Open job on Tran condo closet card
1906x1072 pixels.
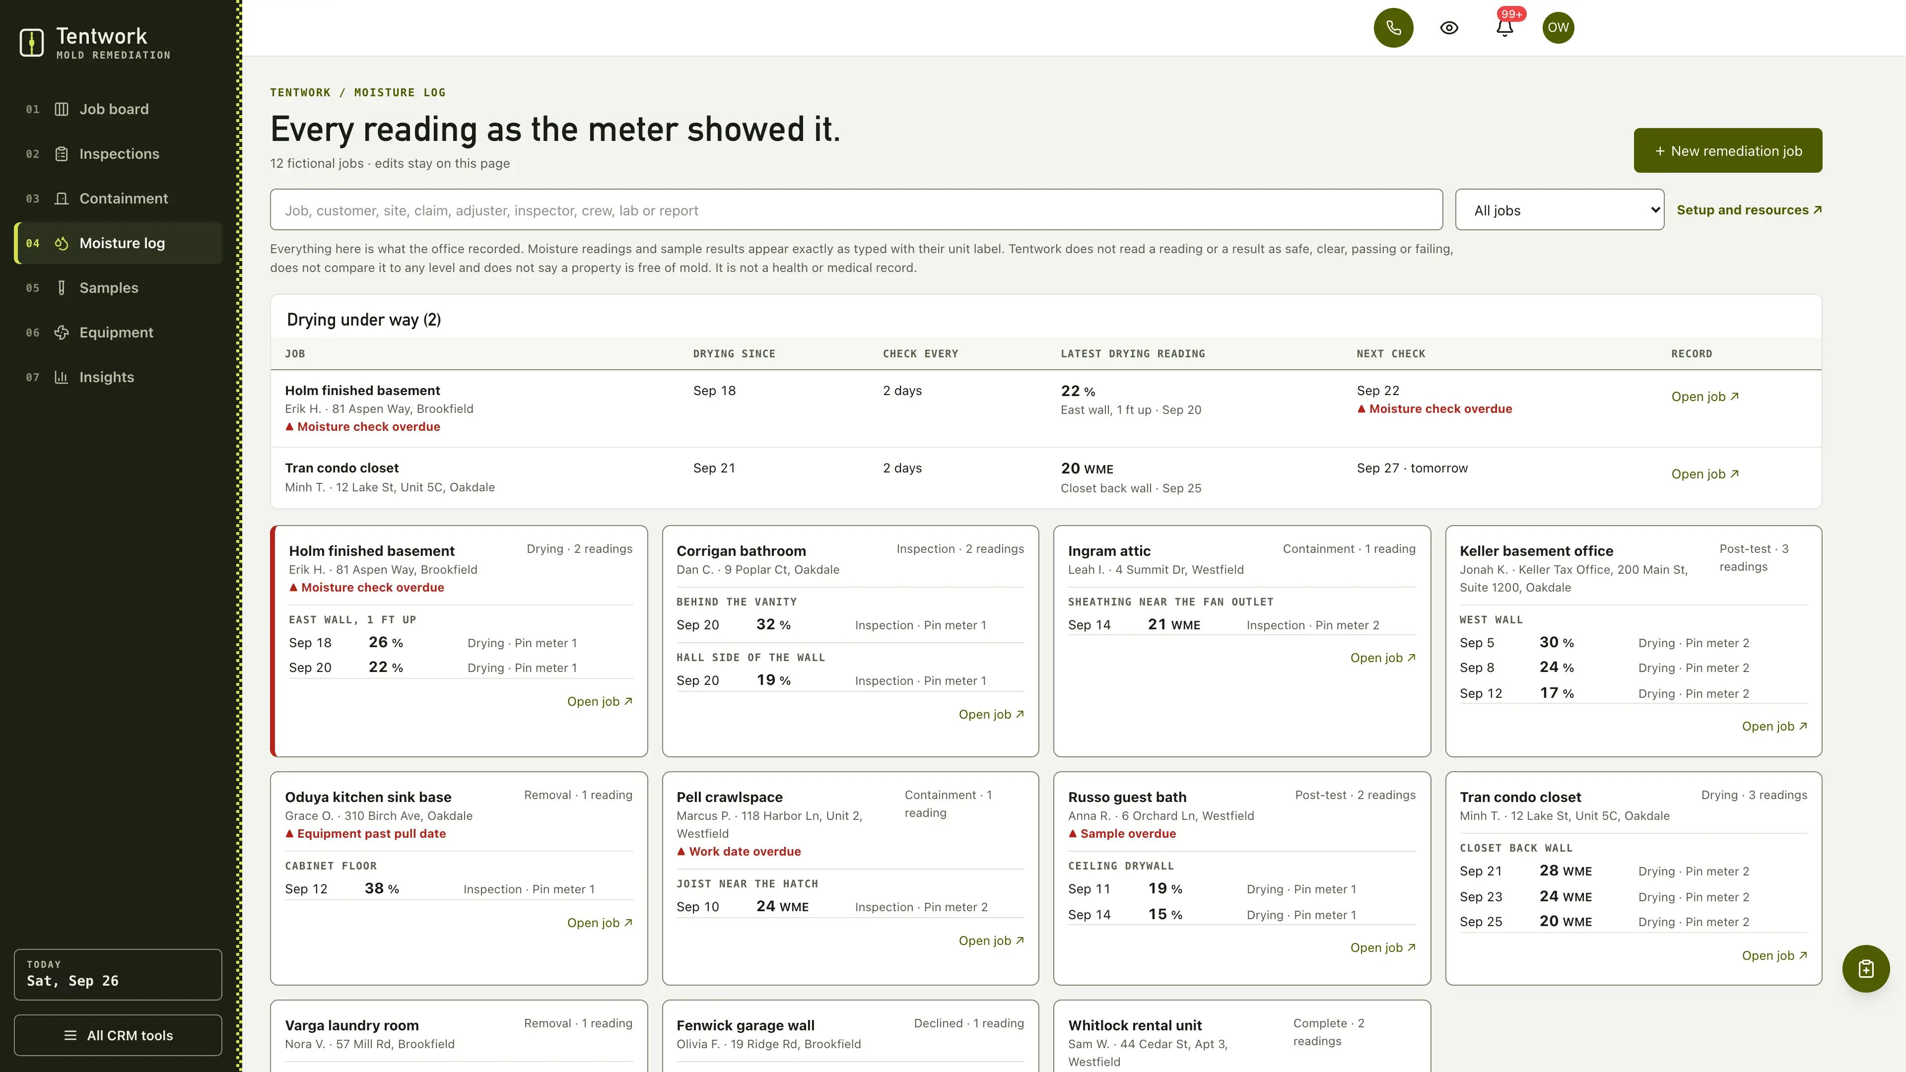[x=1774, y=956]
